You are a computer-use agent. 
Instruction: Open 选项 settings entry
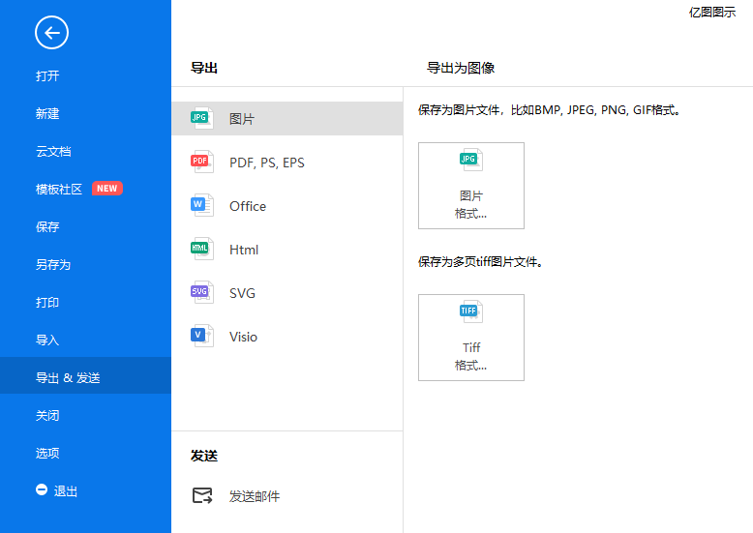pyautogui.click(x=47, y=453)
